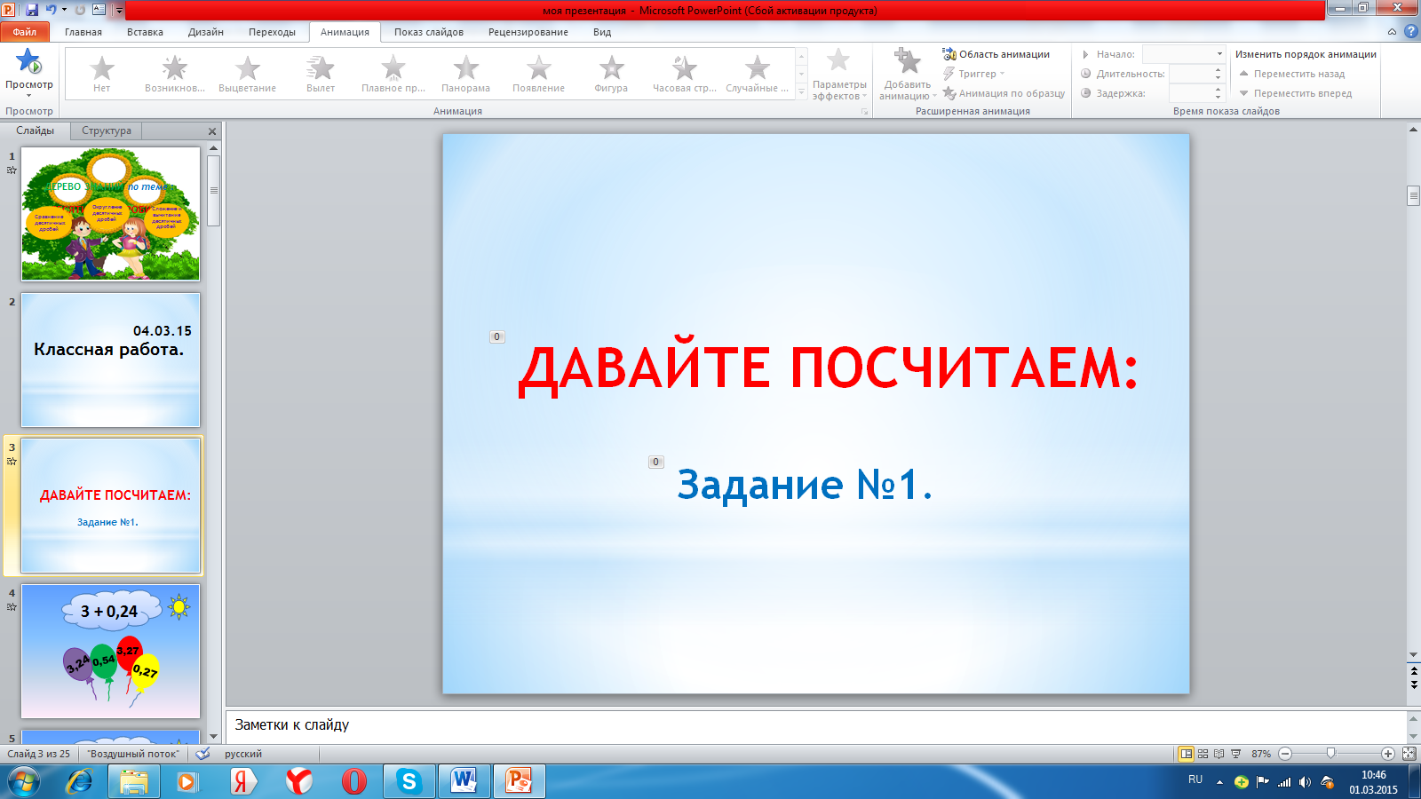This screenshot has width=1421, height=799.
Task: Apply the 'Панорама' animation effect
Action: click(466, 73)
